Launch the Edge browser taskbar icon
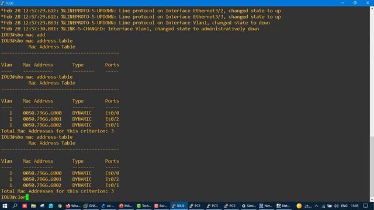Viewport: 374px width, 210px height. point(51,206)
